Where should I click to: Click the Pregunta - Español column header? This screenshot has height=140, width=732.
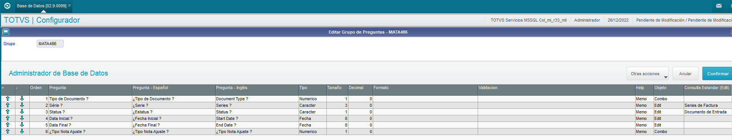click(174, 90)
